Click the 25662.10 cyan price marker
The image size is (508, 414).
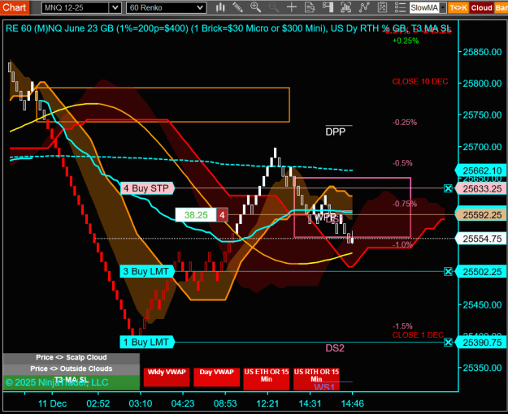(x=481, y=170)
